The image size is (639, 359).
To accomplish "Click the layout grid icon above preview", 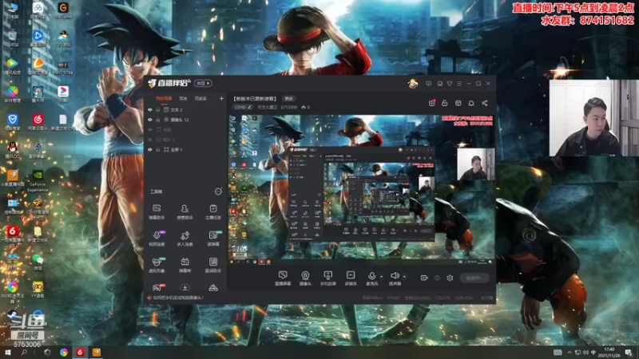I will 458,103.
